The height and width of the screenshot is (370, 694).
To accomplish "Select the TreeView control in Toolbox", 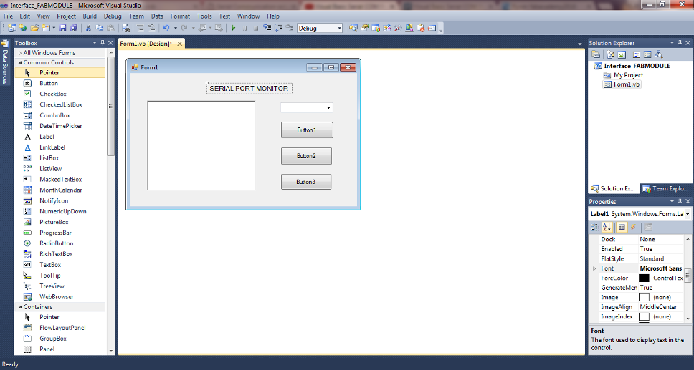I will tap(60, 286).
